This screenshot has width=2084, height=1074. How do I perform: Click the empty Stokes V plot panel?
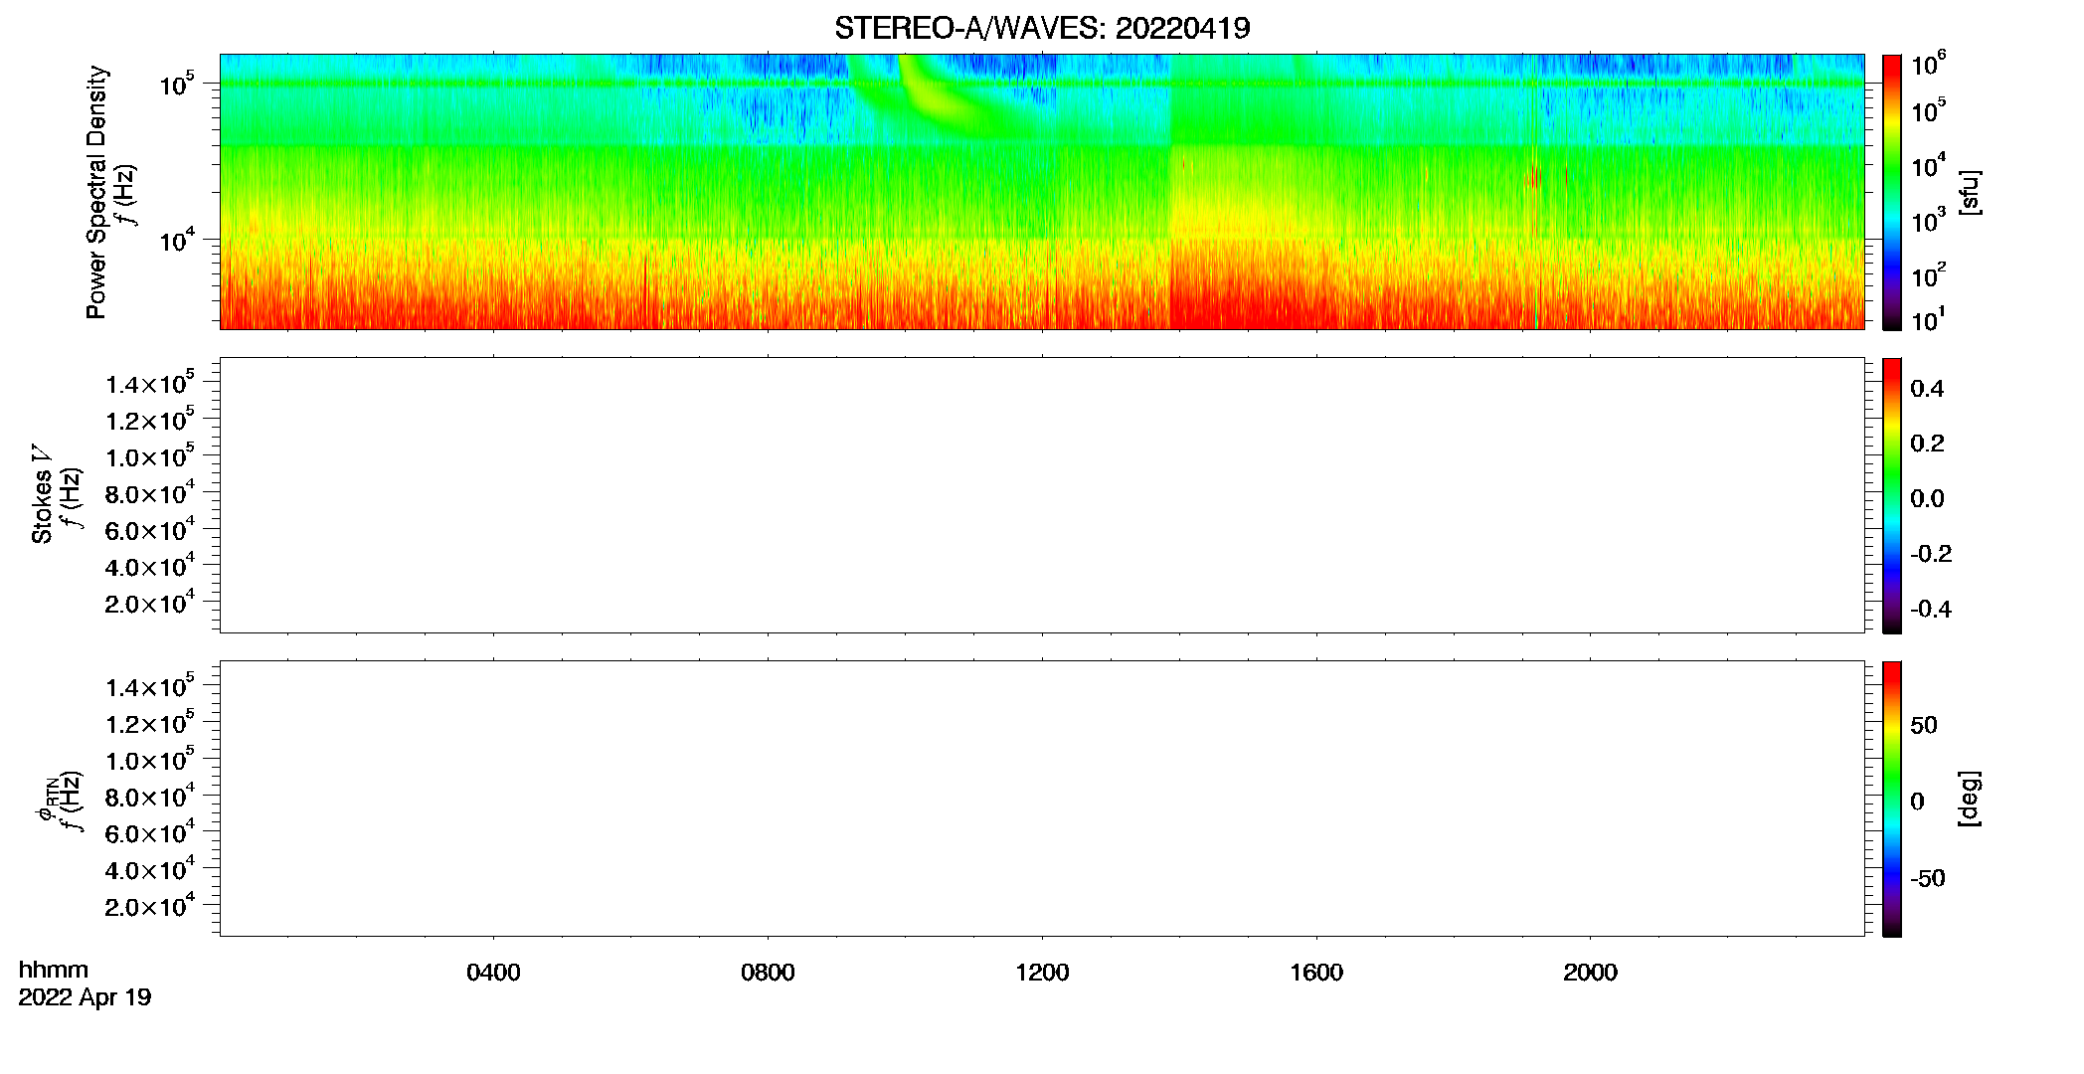point(1042,495)
